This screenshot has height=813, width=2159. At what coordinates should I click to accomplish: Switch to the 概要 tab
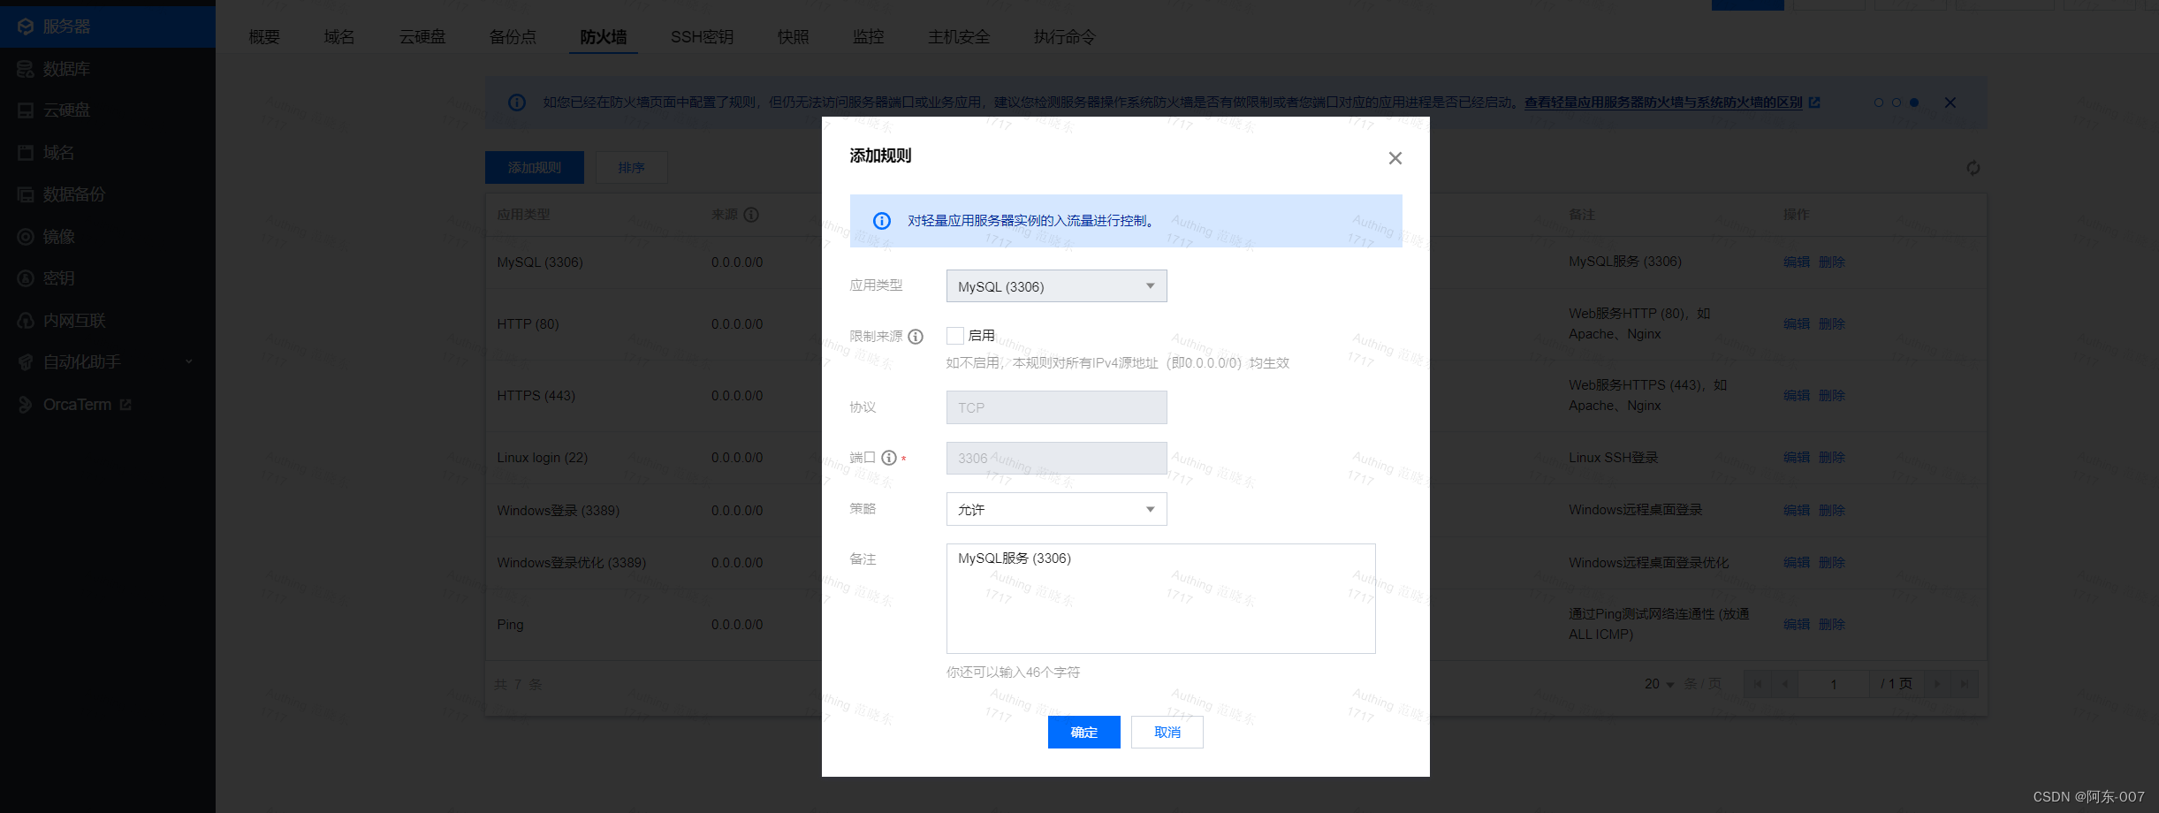coord(264,37)
